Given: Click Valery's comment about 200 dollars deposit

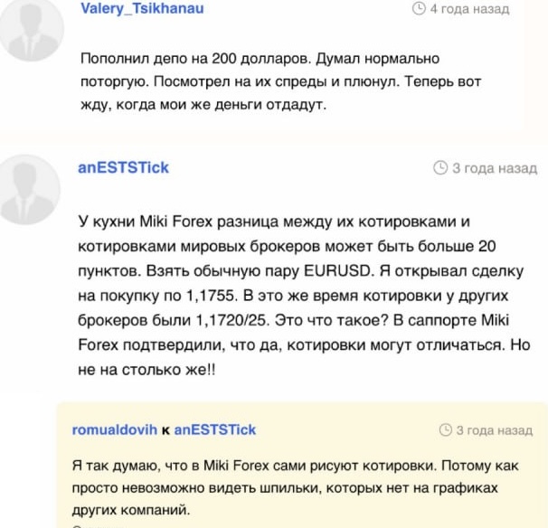Looking at the screenshot, I should coord(280,81).
